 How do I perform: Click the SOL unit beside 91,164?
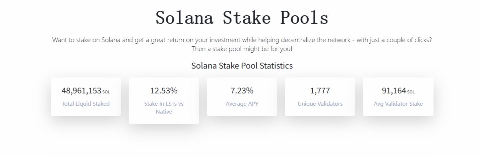[411, 92]
